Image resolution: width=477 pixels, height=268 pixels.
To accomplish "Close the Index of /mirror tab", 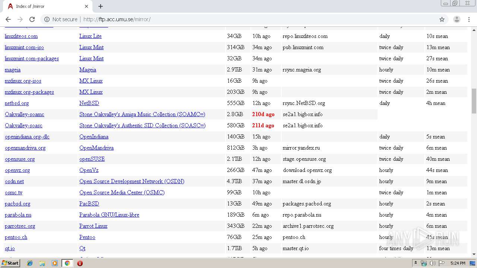I will (86, 6).
